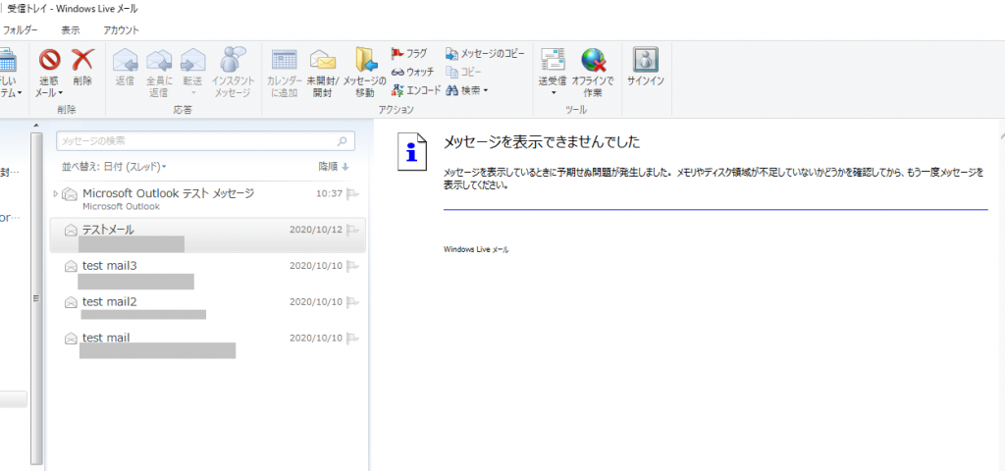Click the Instant Message (インスタントメッセージ) icon
The image size is (1005, 471).
coord(232,60)
